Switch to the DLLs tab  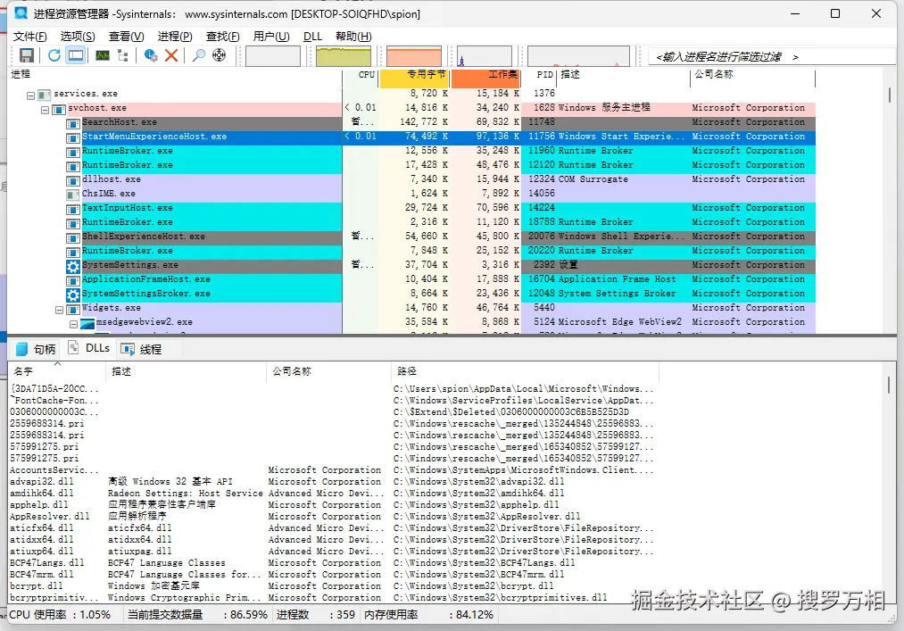point(88,348)
